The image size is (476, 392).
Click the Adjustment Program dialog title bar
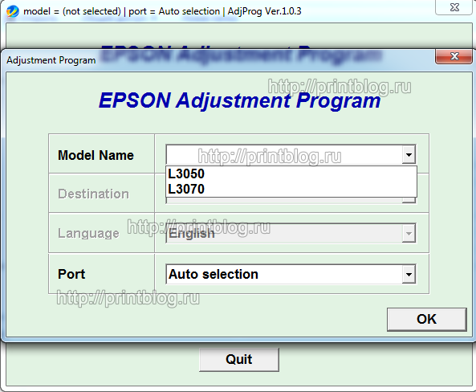218,60
